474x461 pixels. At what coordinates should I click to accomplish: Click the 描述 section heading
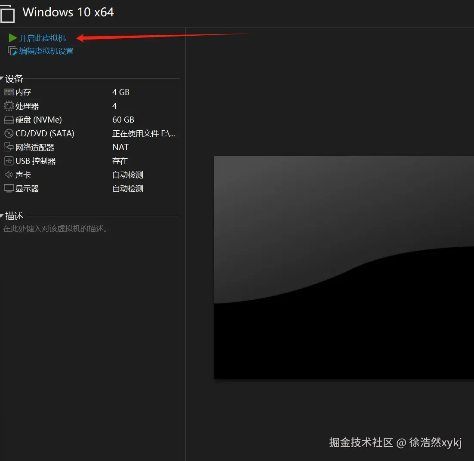click(x=14, y=216)
